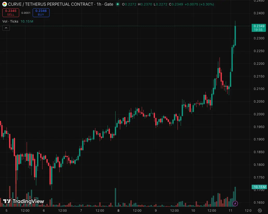Click the Curve coin logo icon
This screenshot has height=214, width=268.
(5, 4)
